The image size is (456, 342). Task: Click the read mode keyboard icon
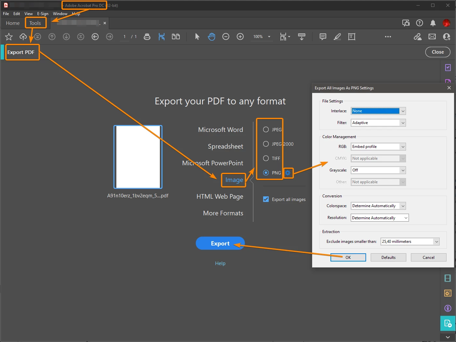(302, 37)
